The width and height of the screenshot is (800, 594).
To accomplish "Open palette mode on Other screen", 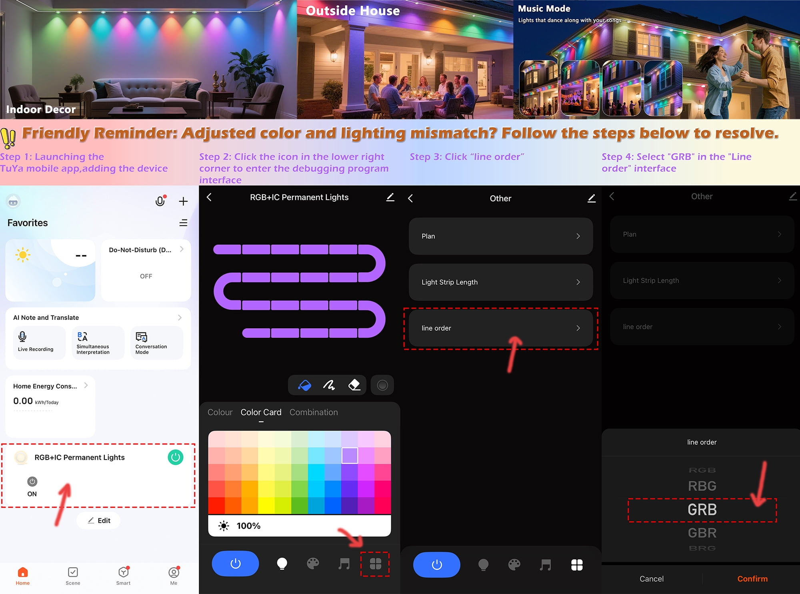I will 514,565.
